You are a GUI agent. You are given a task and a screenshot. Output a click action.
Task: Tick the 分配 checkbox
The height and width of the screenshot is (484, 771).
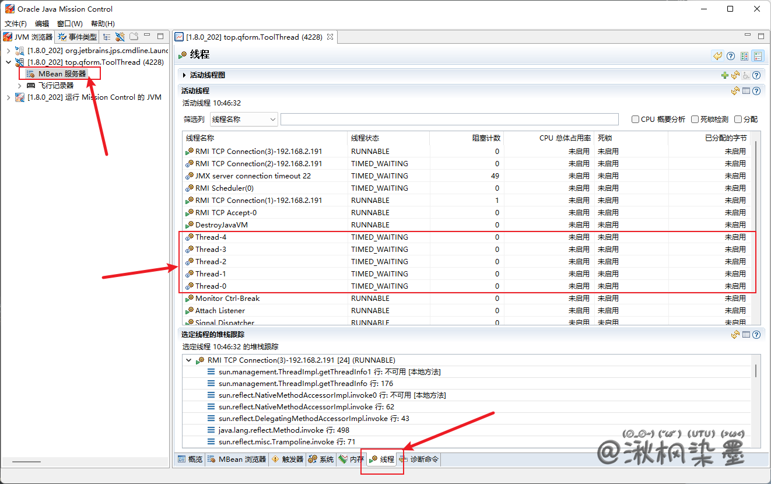(738, 120)
